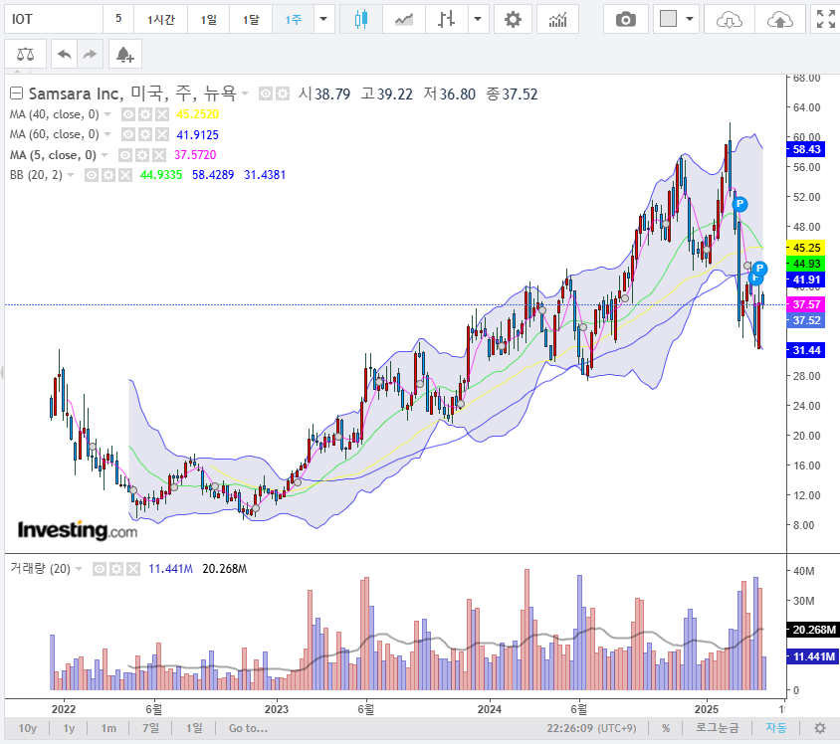The width and height of the screenshot is (840, 744).
Task: Open the timeframe interval dropdown arrow
Action: click(323, 20)
